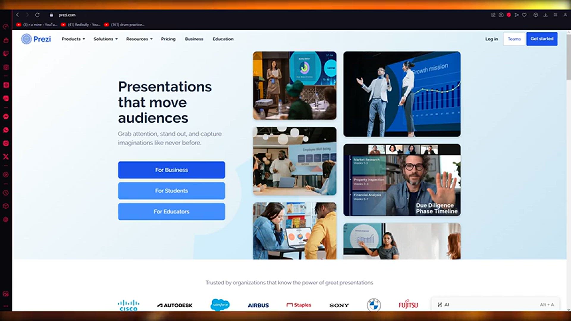Click the Sony logo

tap(339, 305)
